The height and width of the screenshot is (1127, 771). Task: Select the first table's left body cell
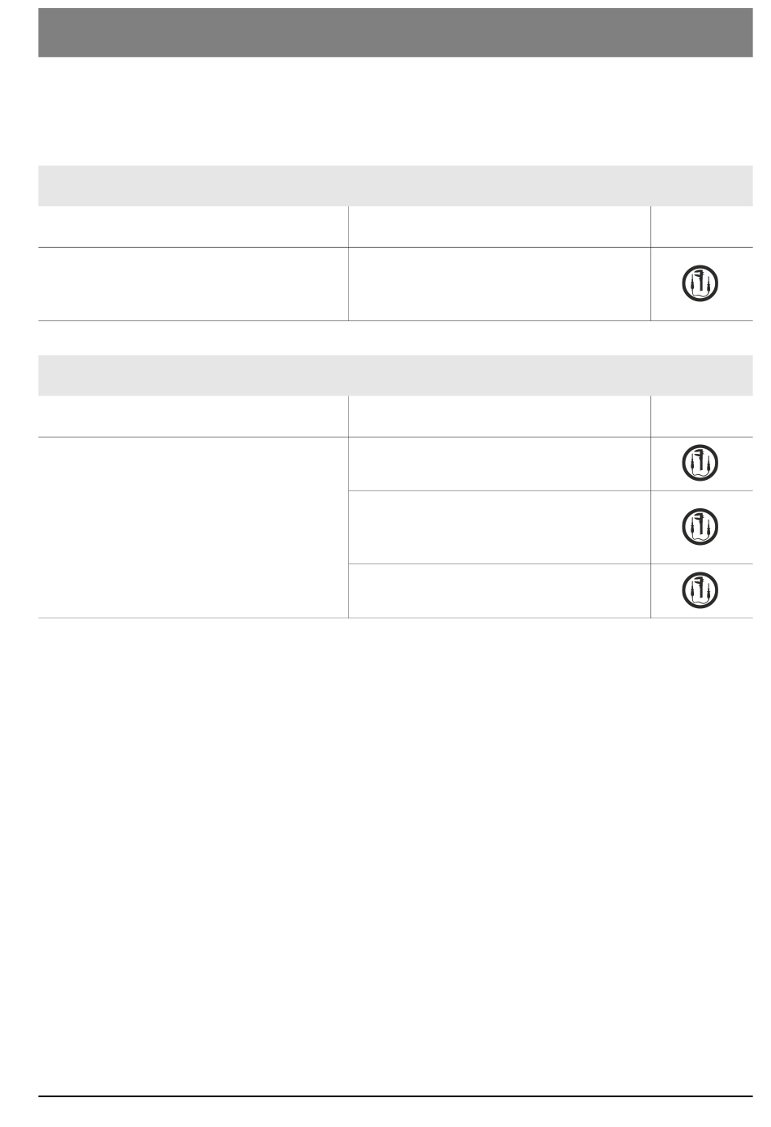193,283
